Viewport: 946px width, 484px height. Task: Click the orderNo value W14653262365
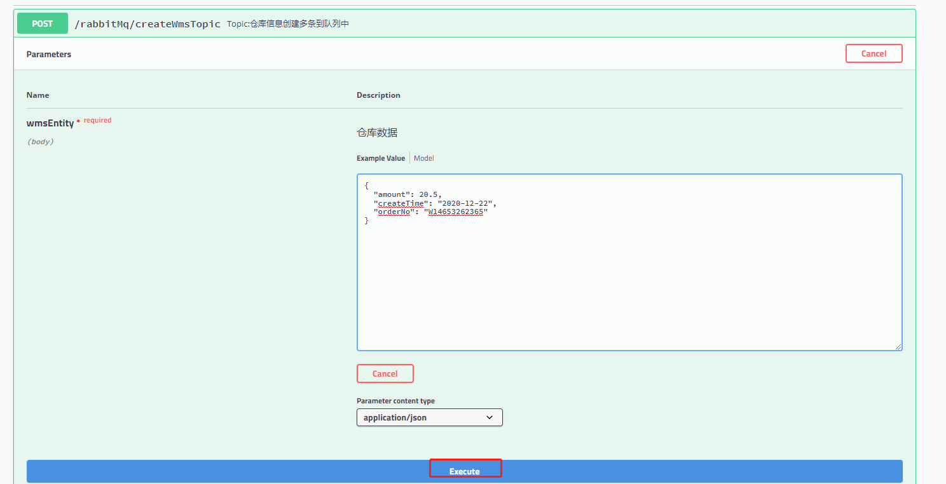click(x=456, y=212)
